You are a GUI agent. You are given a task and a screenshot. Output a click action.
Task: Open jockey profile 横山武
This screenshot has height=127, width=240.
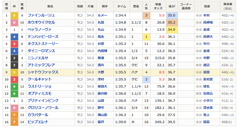pos(102,115)
